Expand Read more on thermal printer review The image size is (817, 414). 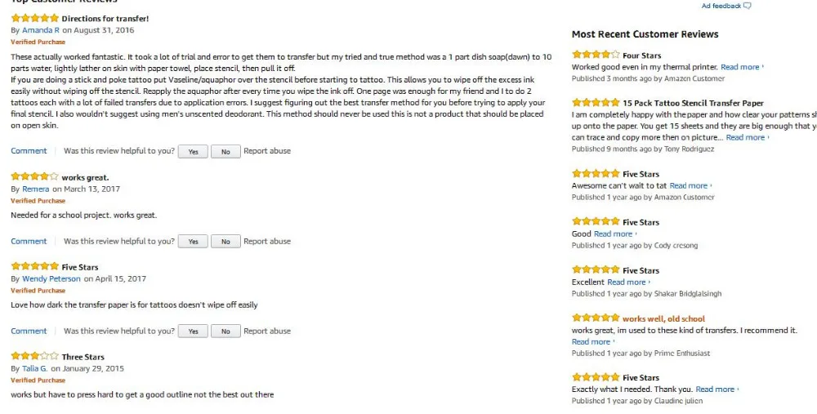click(x=742, y=67)
